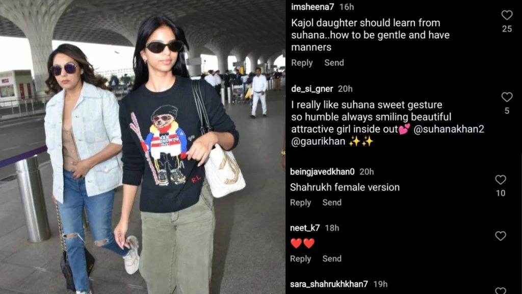The image size is (522, 294).
Task: Open the @suhanakhan2 mention
Action: point(449,129)
